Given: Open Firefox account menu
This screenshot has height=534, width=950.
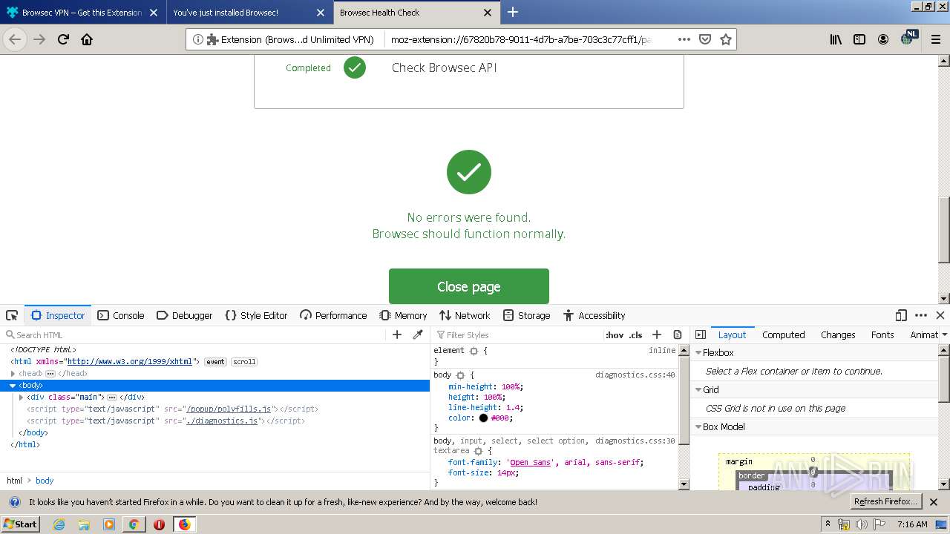Looking at the screenshot, I should click(x=883, y=39).
